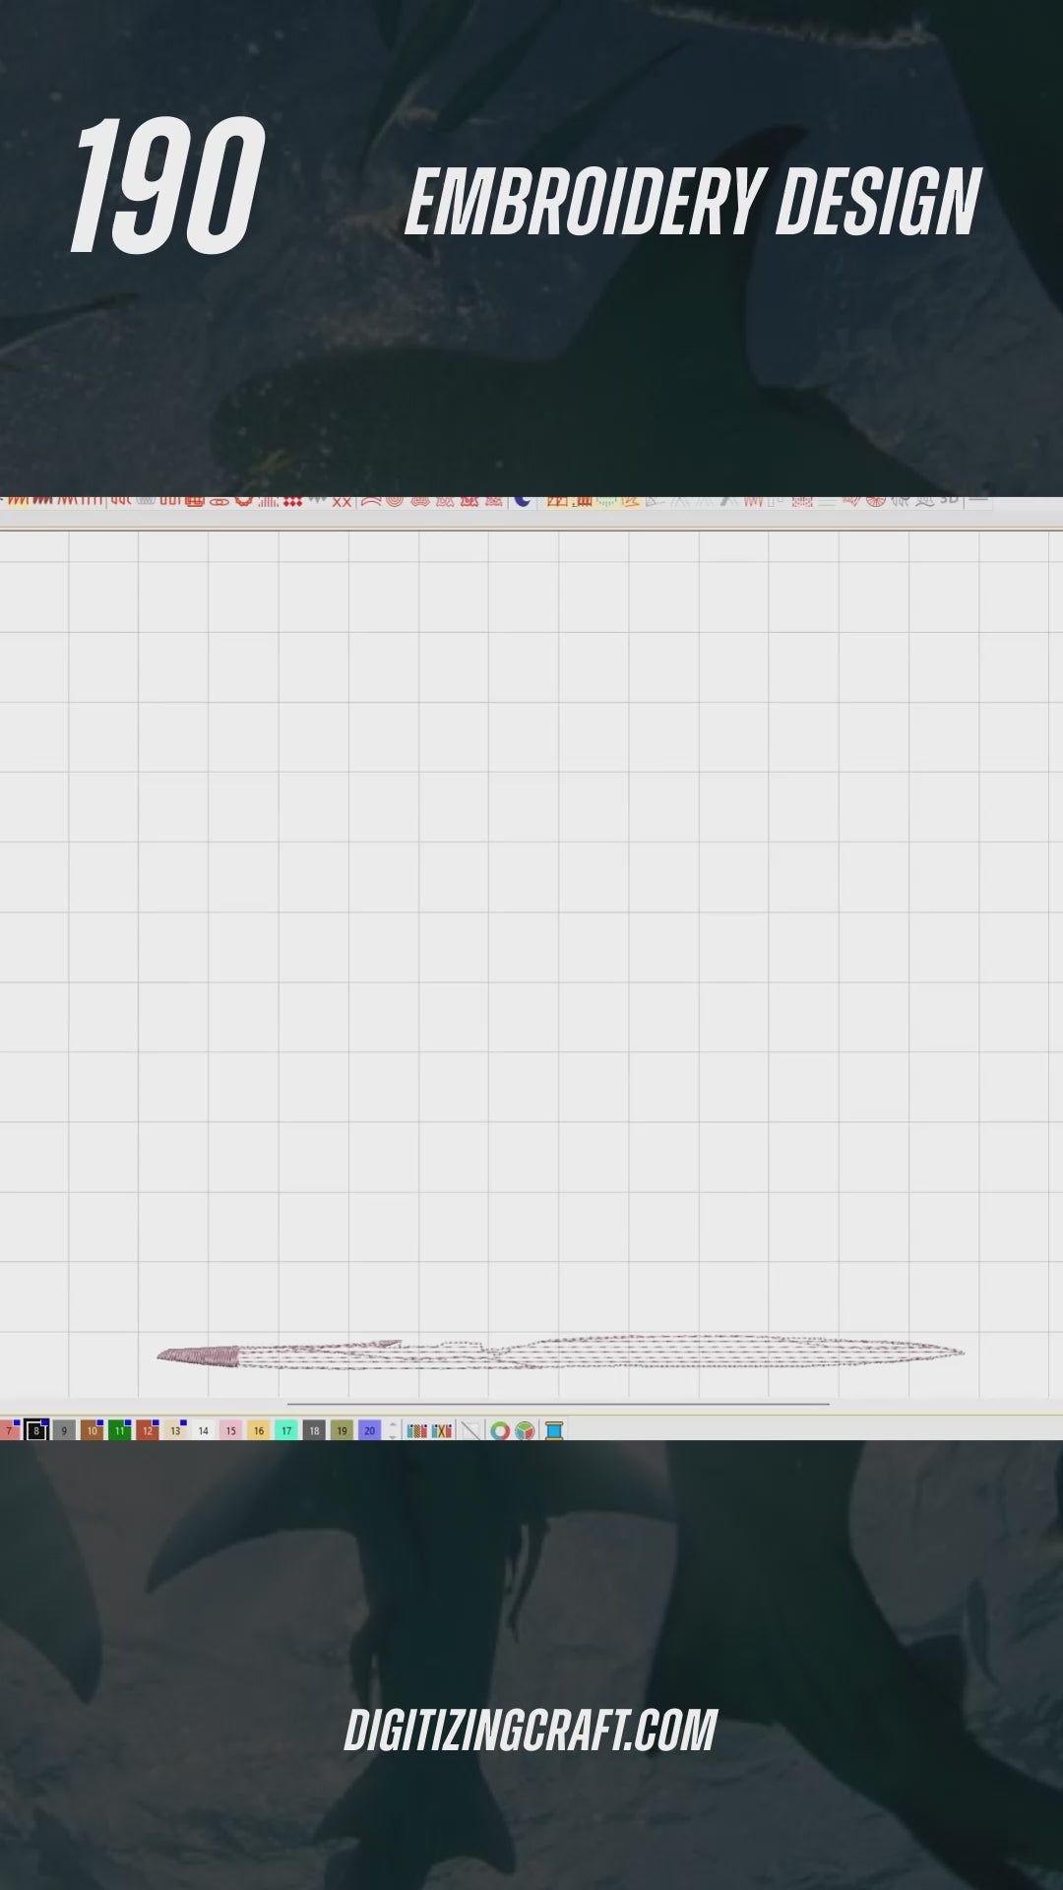
Task: Click the thread chart icon beside palette arrows
Action: (x=416, y=1430)
